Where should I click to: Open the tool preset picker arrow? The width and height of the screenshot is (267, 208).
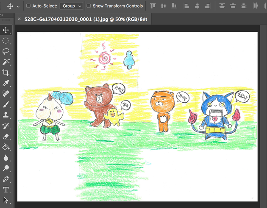point(18,6)
